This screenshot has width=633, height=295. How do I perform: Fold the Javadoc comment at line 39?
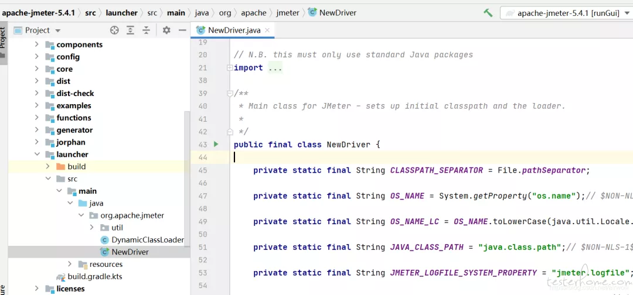tap(229, 94)
